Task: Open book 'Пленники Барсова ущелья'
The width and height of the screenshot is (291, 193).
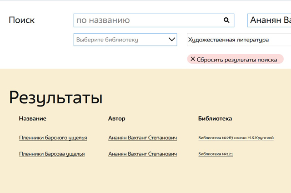Action: tap(52, 154)
